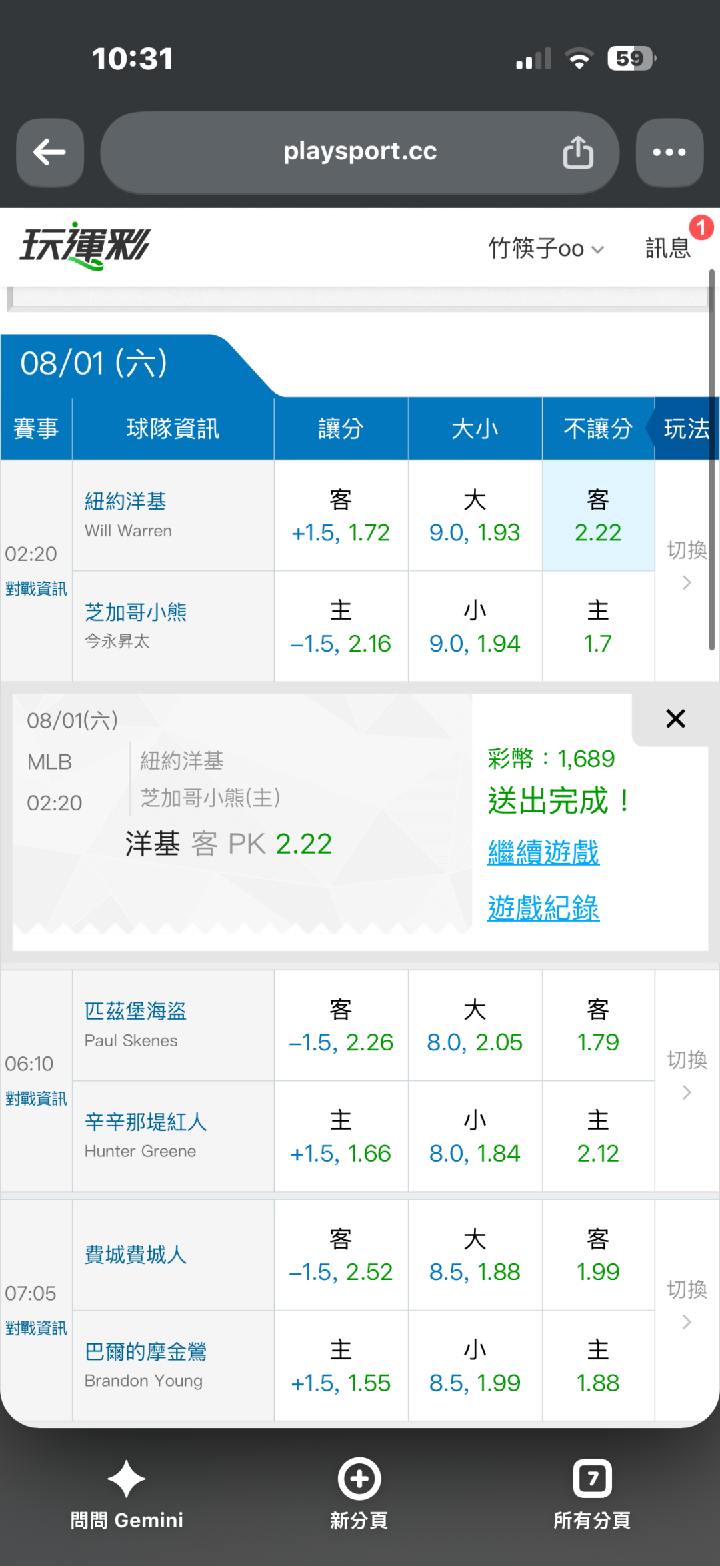Tap the Wi-Fi status icon

tap(579, 59)
